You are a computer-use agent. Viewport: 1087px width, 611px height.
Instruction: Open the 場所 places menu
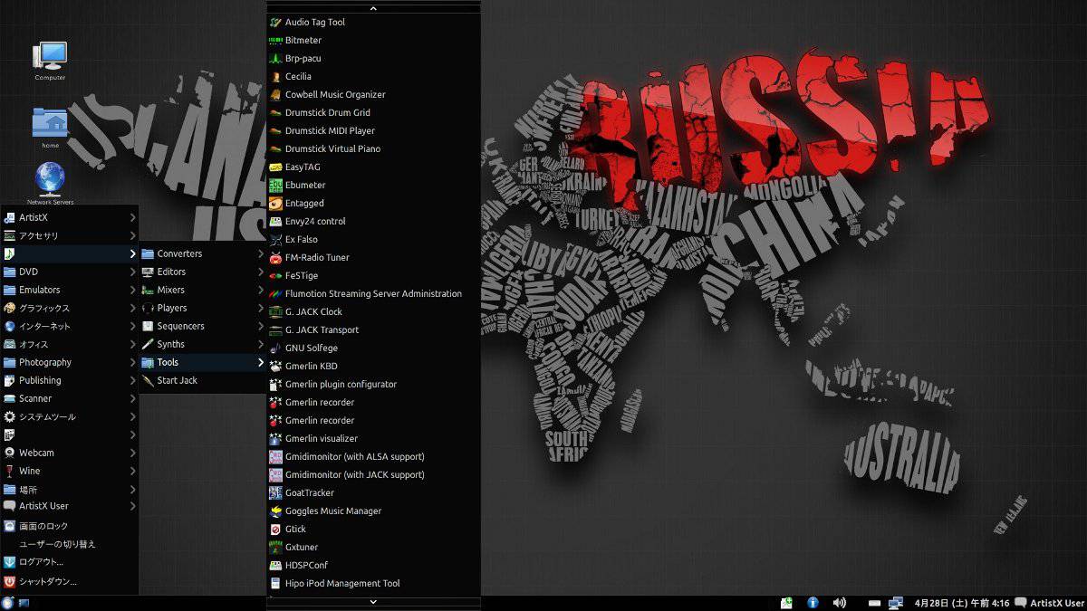coord(70,489)
